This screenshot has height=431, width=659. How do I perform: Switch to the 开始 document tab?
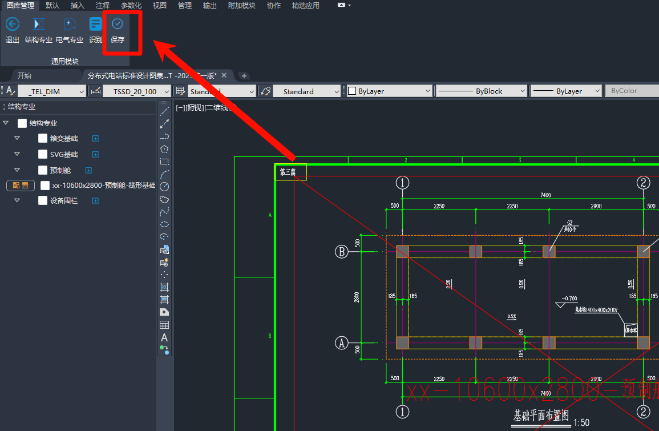click(x=25, y=76)
